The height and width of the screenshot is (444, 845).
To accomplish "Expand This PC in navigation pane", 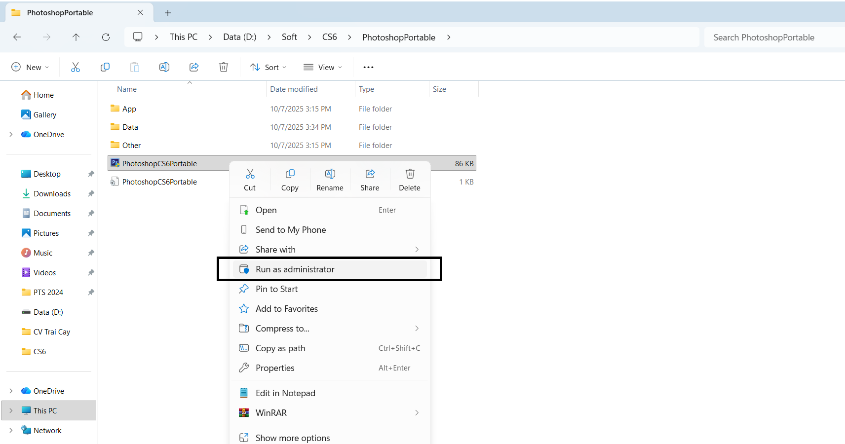I will pos(11,411).
